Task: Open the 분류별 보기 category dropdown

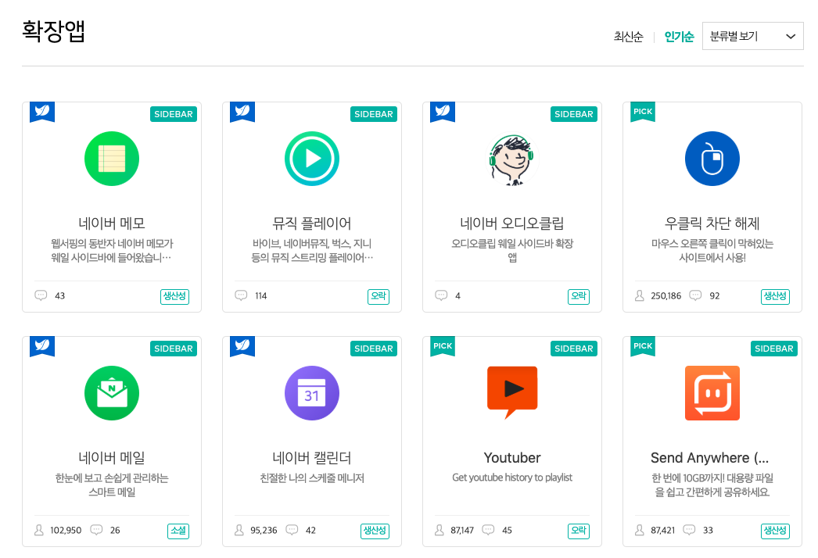Action: (753, 36)
